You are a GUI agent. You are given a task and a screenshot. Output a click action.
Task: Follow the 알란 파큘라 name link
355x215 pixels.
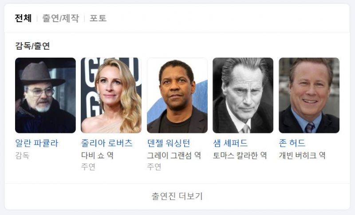tap(37, 143)
